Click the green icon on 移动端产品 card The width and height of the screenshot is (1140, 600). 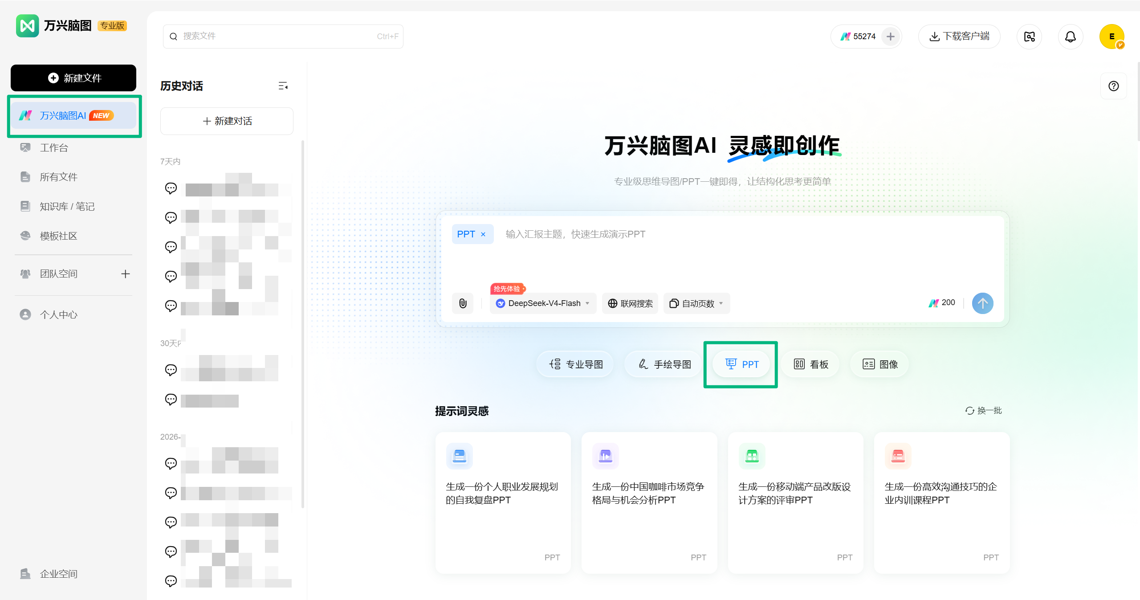pos(752,456)
